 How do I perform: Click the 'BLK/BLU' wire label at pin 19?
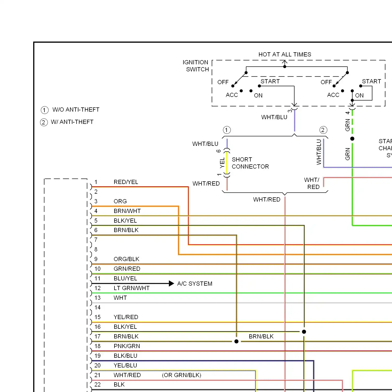coord(125,356)
